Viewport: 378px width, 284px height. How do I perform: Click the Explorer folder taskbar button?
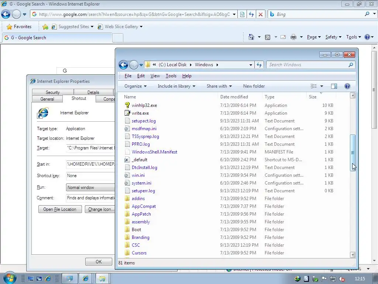[102, 279]
